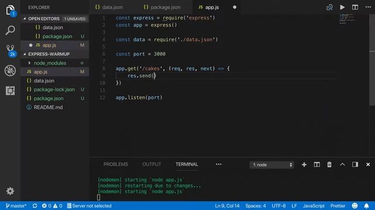Viewport: 375px width, 210px height.
Task: Open errors and warnings count
Action: coord(52,206)
